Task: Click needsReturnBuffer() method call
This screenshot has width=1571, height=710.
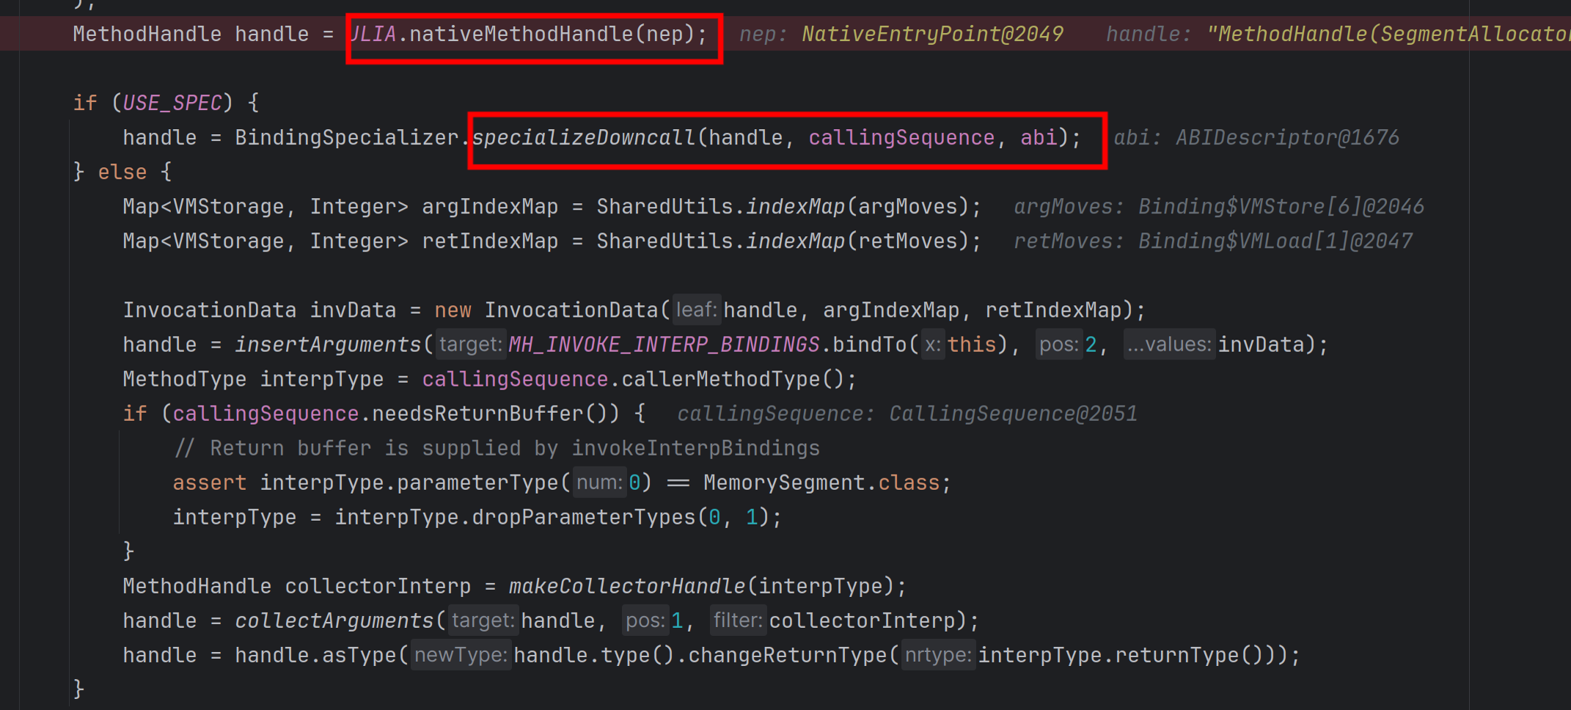Action: (x=495, y=413)
